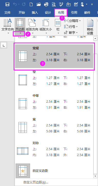Viewport: 98px width, 186px height.
Task: Choose the 常规 margin preset
Action: (54, 56)
